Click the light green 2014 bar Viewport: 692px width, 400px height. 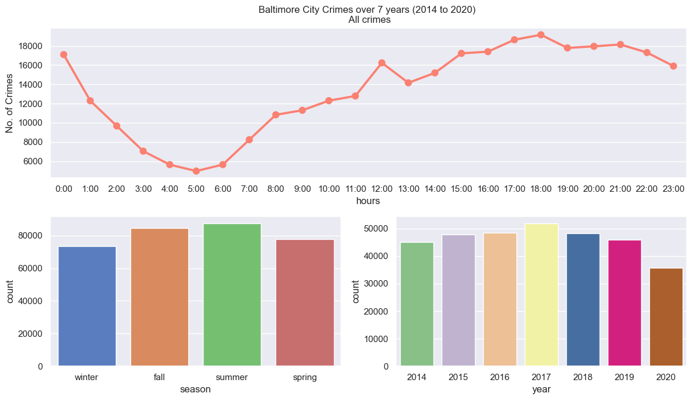(x=417, y=304)
